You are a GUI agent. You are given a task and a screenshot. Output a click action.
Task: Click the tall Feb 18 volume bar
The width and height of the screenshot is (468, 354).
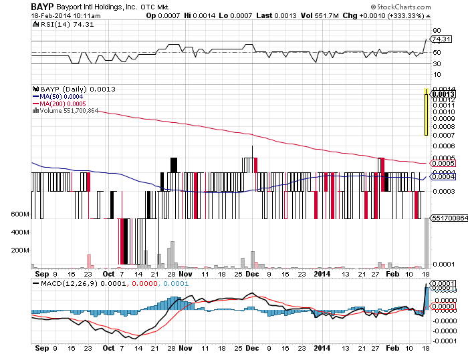[x=427, y=243]
